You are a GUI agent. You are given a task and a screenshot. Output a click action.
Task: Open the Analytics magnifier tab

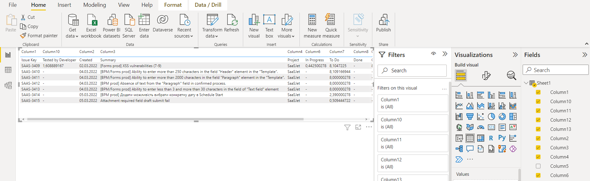[x=511, y=75]
